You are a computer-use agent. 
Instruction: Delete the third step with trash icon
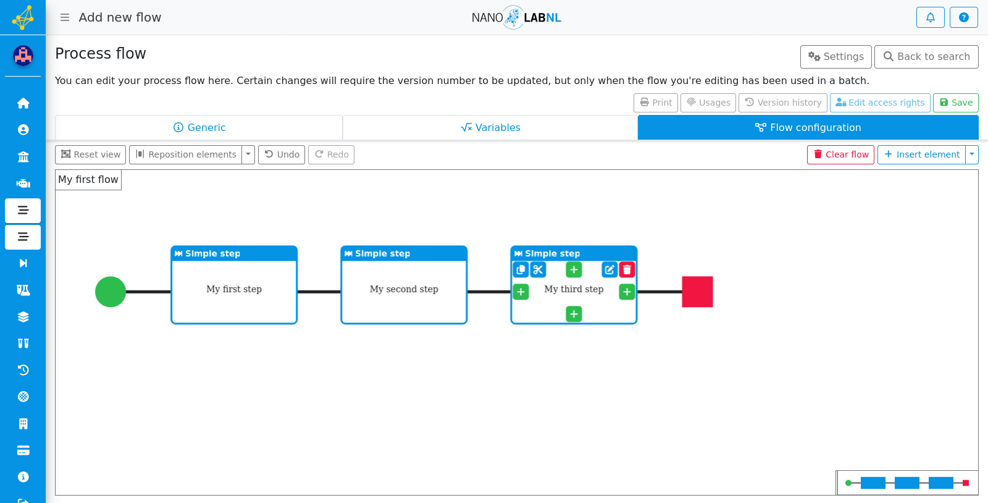(627, 269)
